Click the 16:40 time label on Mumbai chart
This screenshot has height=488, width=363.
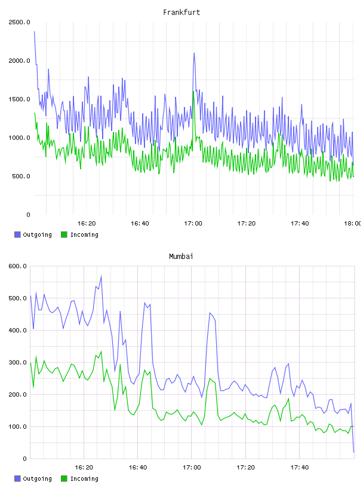138,468
